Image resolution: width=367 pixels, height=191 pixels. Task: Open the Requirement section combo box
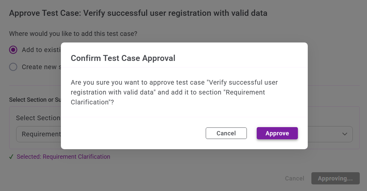[39, 134]
